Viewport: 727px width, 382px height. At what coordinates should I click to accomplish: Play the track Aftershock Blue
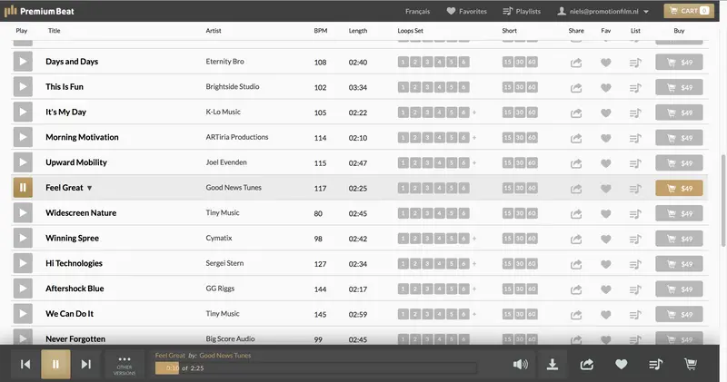pyautogui.click(x=23, y=289)
